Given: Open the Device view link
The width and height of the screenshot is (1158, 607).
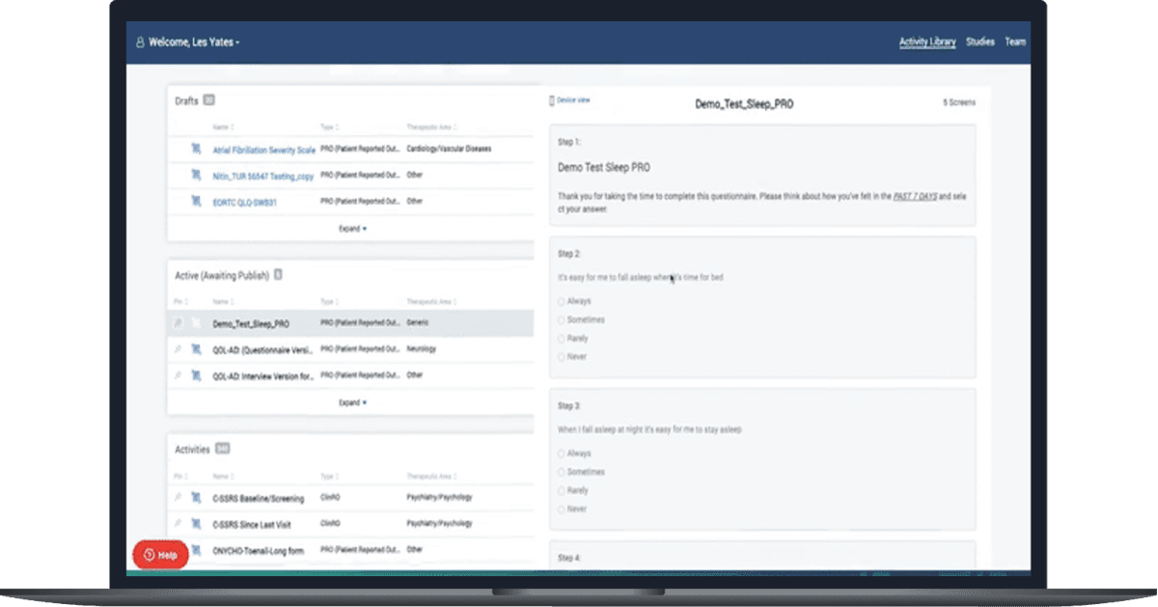Looking at the screenshot, I should point(569,100).
